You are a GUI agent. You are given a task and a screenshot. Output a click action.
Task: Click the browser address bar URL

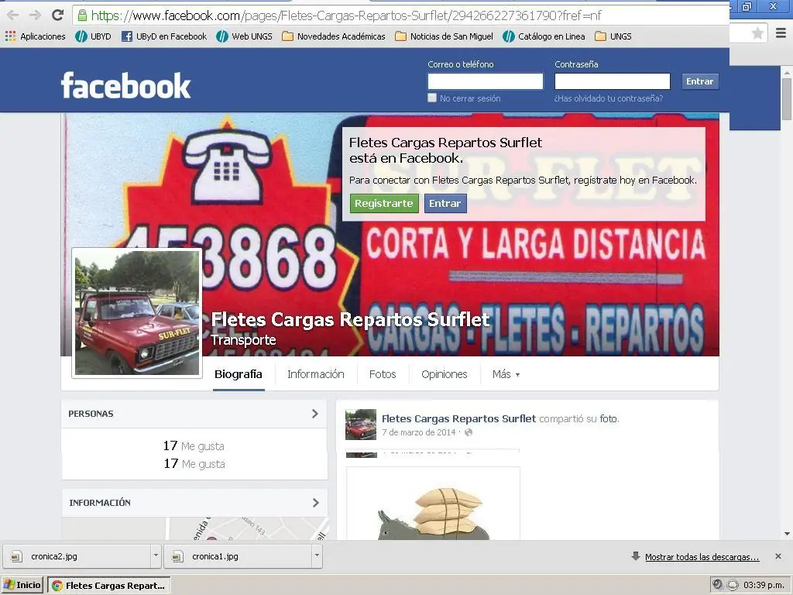(x=346, y=15)
